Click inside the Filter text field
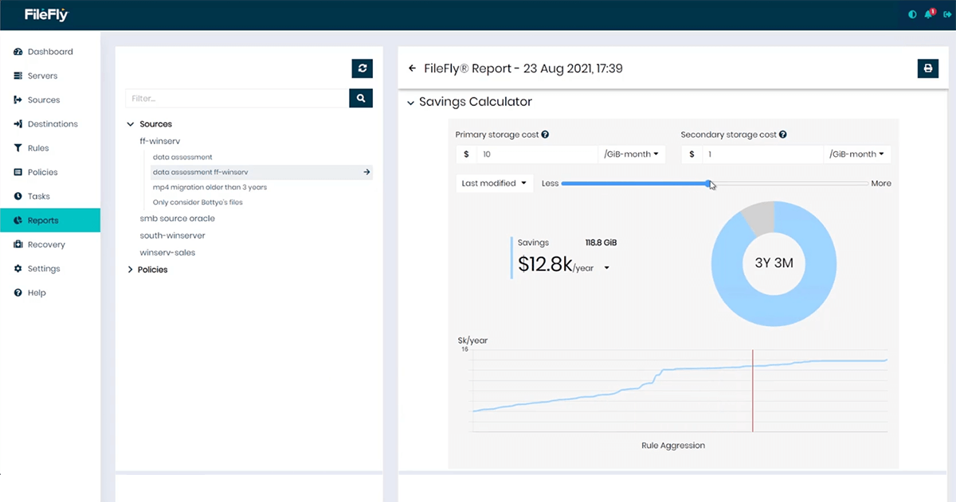The image size is (956, 502). 231,98
